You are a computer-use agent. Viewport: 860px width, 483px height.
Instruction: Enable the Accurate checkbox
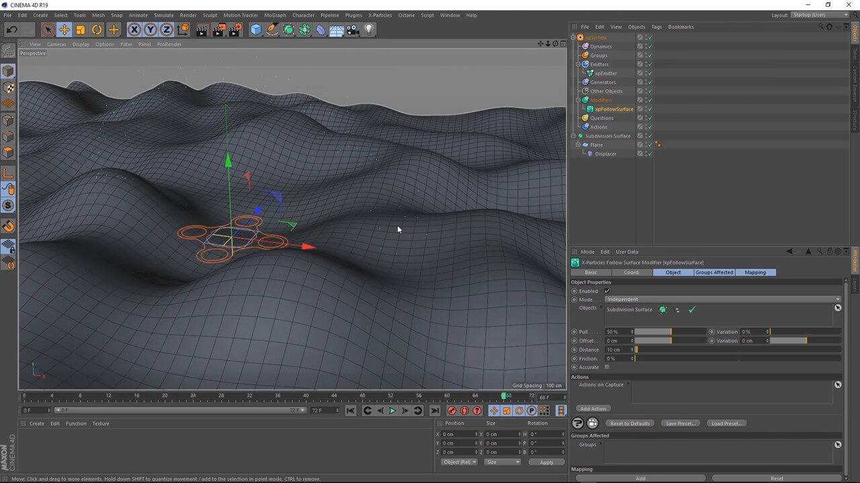click(x=607, y=367)
